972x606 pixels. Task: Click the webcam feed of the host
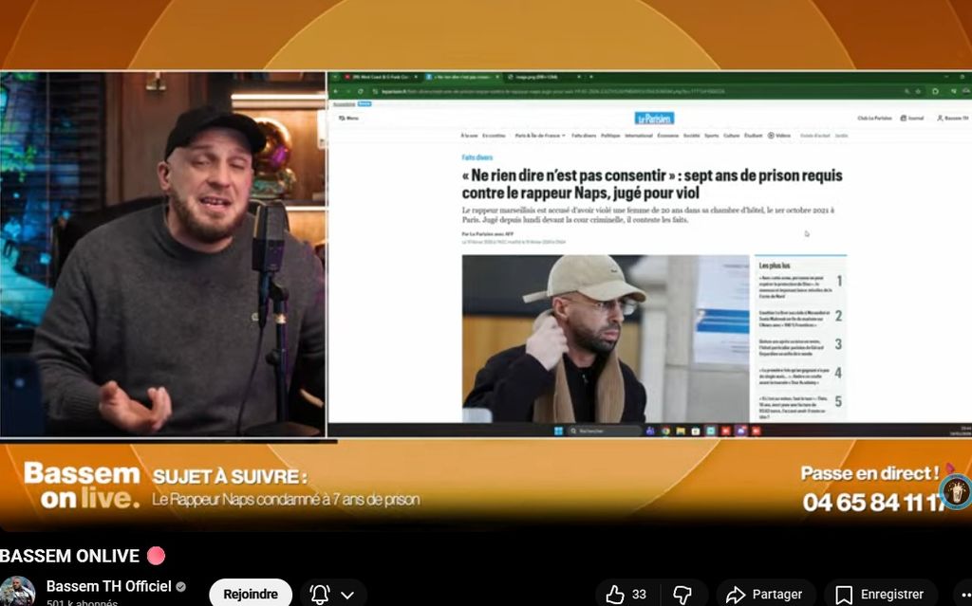[x=163, y=254]
